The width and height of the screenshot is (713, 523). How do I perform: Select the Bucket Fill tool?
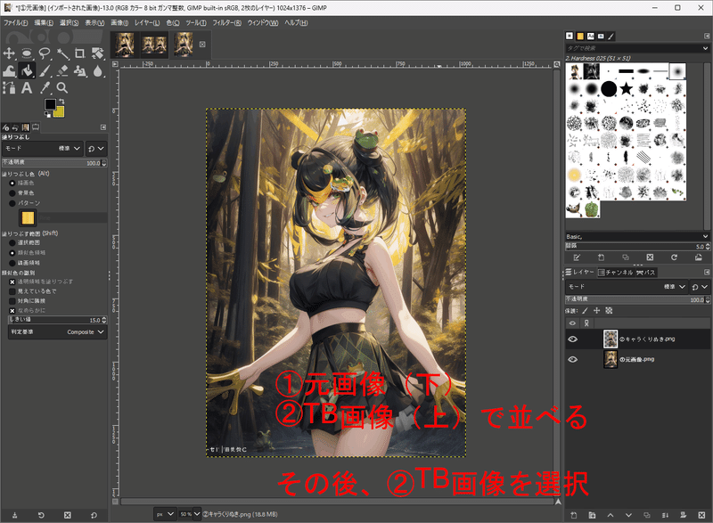click(x=27, y=71)
